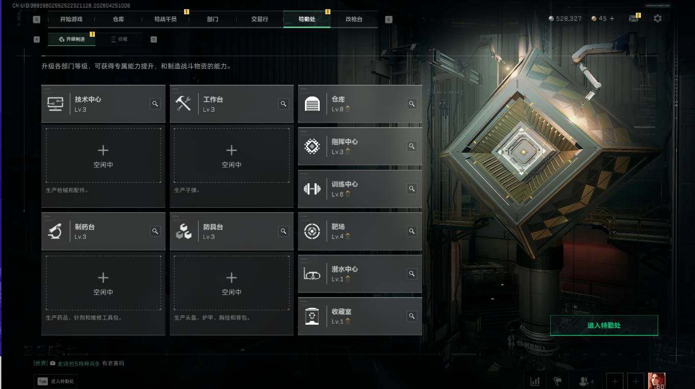The image size is (695, 389).
Task: Open the 训练中心 department card
Action: tap(360, 189)
